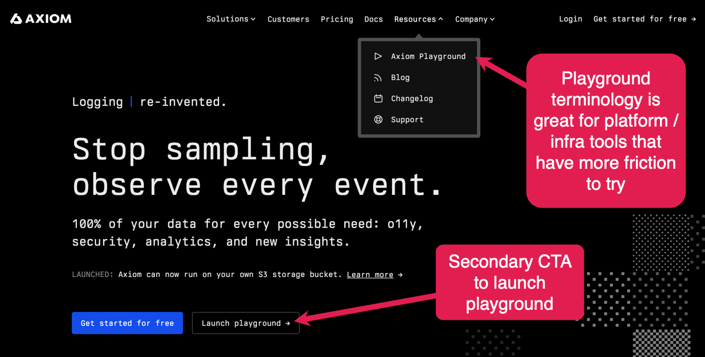Click the calendar icon beside Changelog
Screen dimensions: 705x357
[x=378, y=99]
